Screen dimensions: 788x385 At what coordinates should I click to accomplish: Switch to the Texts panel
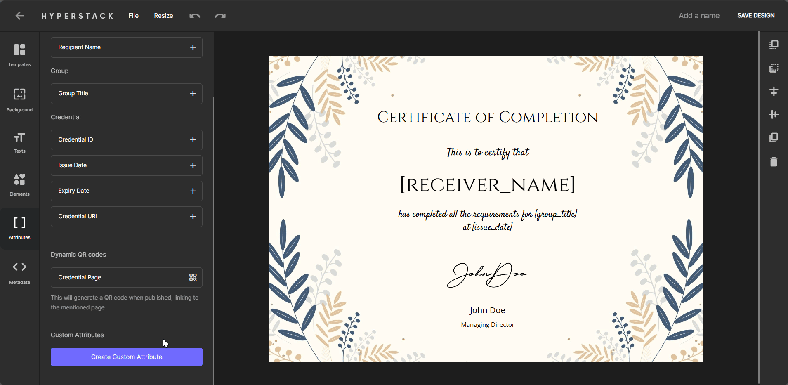[19, 142]
